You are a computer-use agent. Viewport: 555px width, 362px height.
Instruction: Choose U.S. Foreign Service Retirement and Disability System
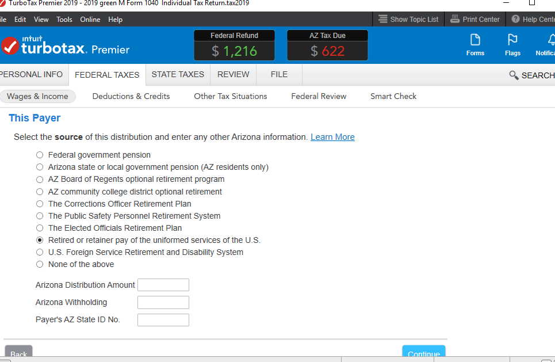click(40, 252)
